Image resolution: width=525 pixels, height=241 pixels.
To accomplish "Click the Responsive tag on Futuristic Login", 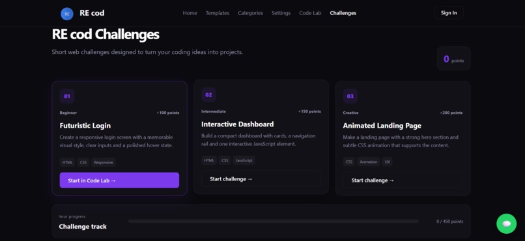I will point(104,162).
